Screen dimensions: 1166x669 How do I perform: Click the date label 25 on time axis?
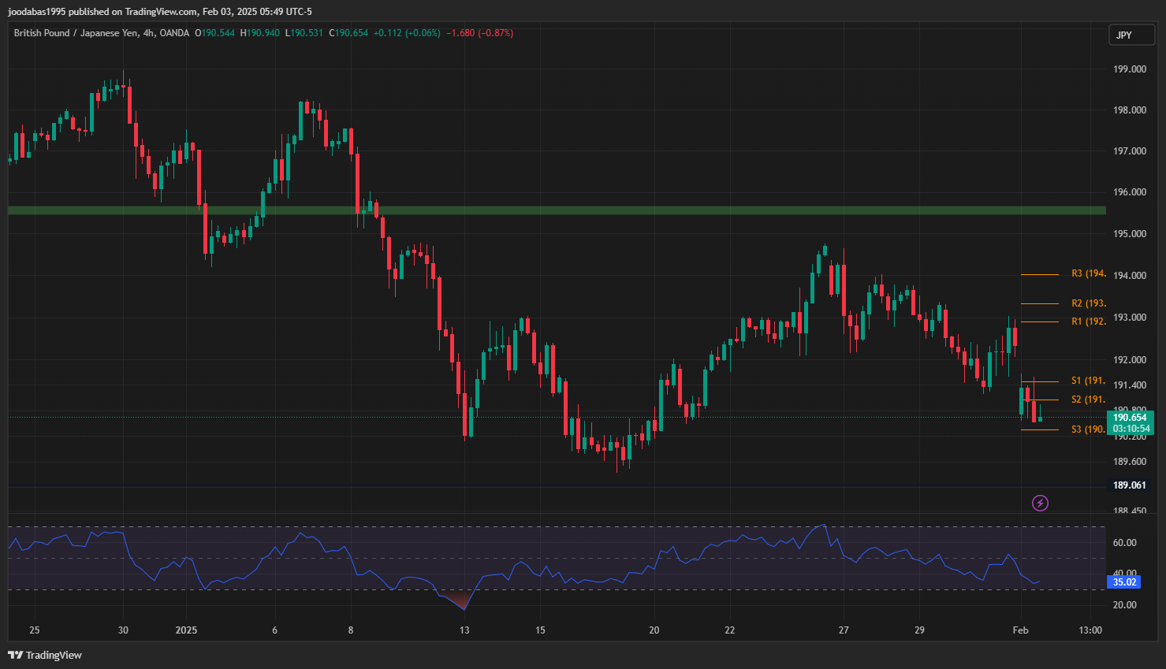point(34,630)
